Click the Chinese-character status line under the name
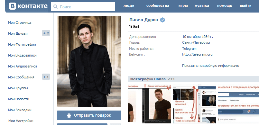The image size is (259, 125). tap(134, 27)
